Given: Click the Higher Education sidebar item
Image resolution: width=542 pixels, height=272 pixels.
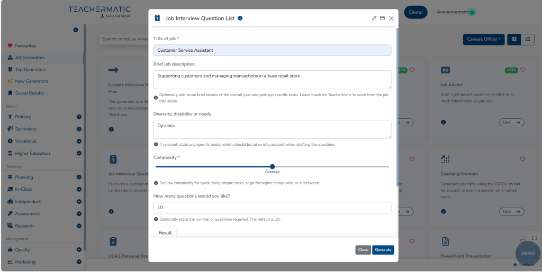Looking at the screenshot, I should 32,153.
